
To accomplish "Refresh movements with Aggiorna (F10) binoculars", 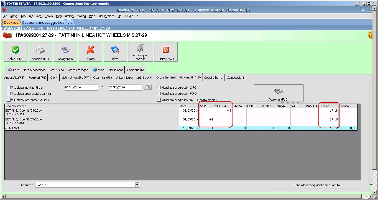I will [x=279, y=93].
